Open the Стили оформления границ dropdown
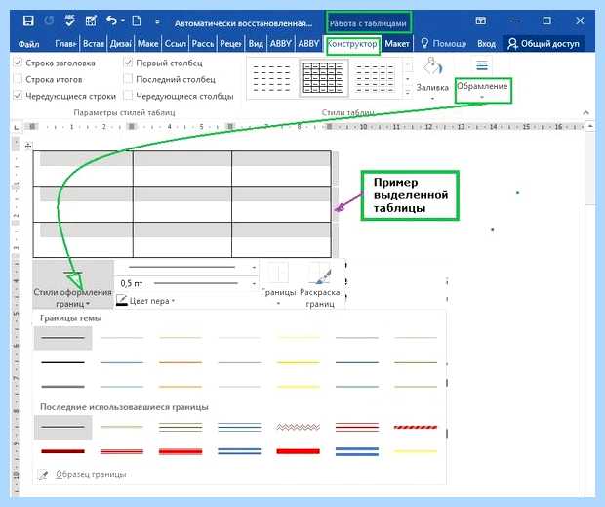This screenshot has width=605, height=507. pyautogui.click(x=72, y=285)
